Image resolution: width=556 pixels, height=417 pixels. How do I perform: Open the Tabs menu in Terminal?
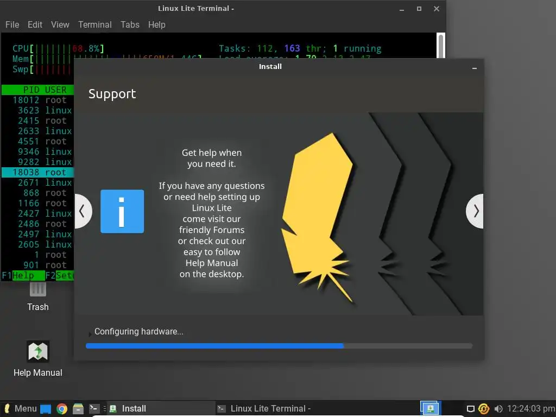coord(130,24)
